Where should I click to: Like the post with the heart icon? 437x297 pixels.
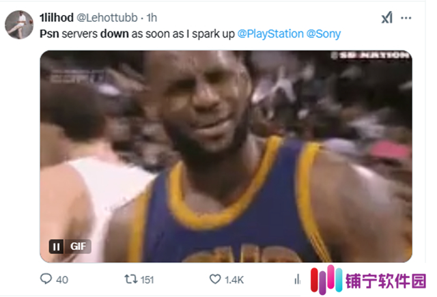tap(215, 279)
